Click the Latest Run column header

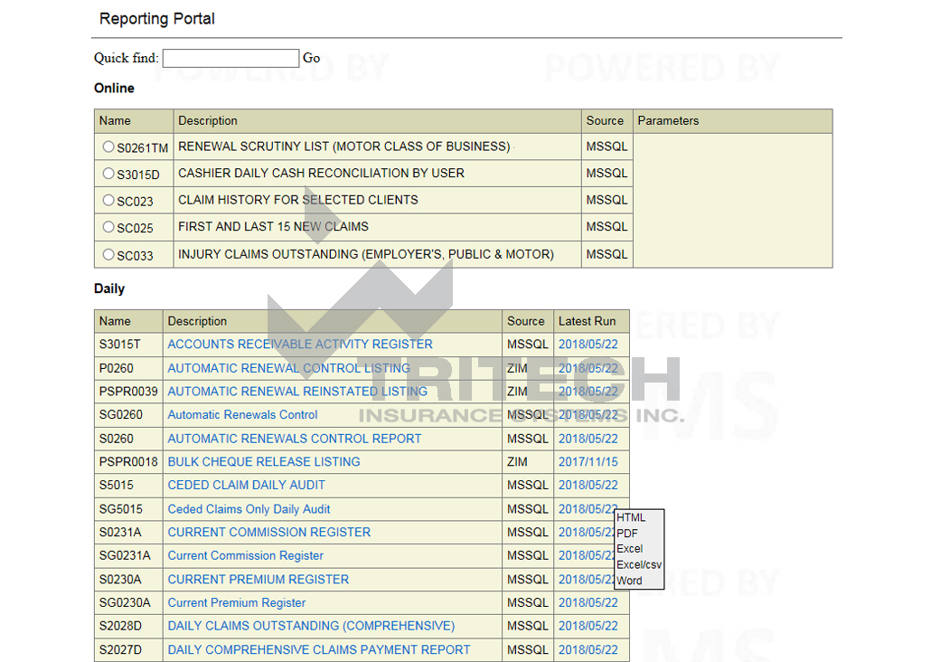tap(591, 321)
